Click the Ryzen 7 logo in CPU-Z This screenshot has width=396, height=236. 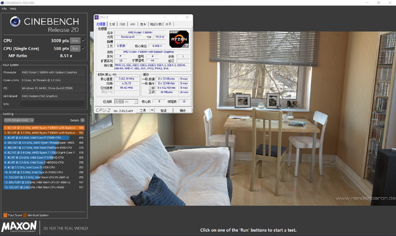(x=179, y=39)
